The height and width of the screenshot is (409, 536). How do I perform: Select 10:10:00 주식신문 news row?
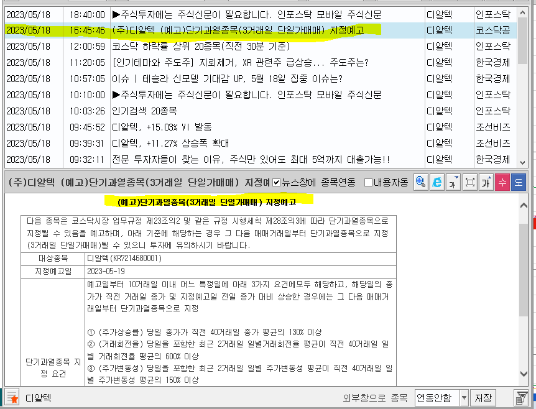click(x=261, y=94)
